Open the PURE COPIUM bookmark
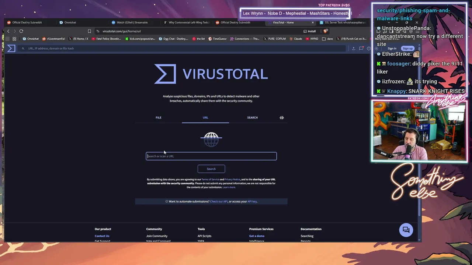The height and width of the screenshot is (265, 472). tap(275, 39)
